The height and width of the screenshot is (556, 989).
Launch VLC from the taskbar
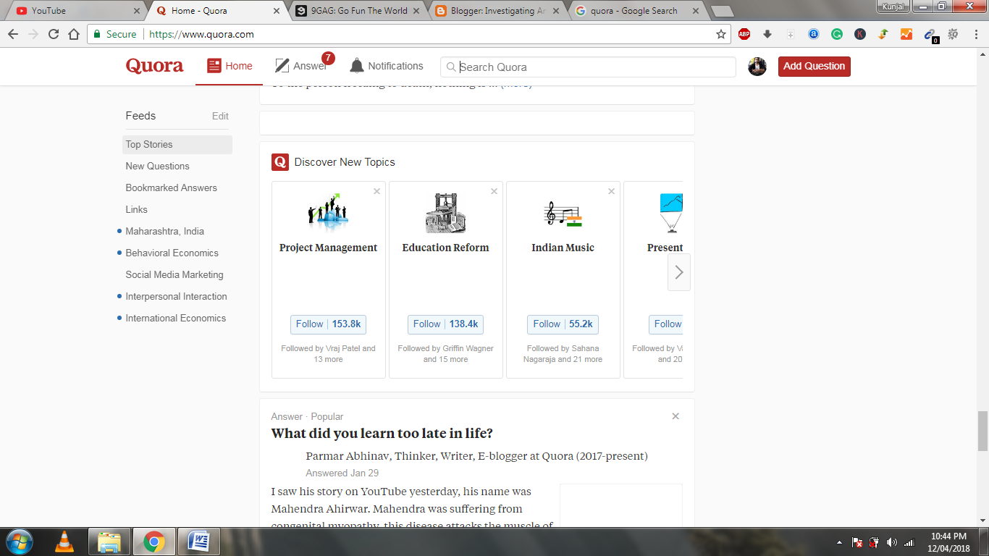click(x=64, y=541)
